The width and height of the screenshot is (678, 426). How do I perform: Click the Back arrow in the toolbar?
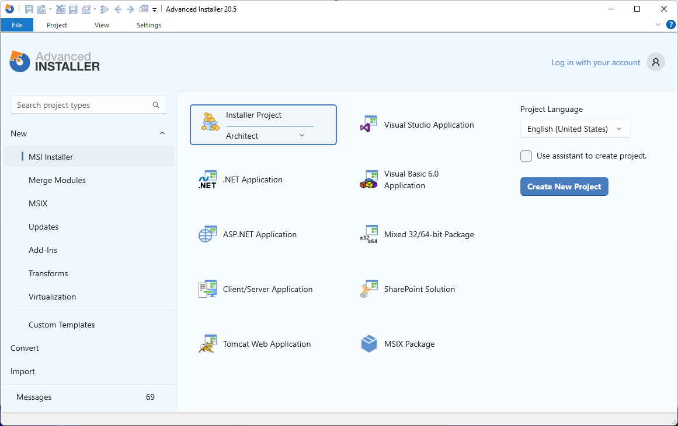click(117, 9)
